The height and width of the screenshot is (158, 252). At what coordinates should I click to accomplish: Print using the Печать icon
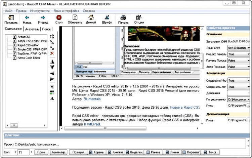[x=123, y=17]
